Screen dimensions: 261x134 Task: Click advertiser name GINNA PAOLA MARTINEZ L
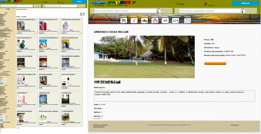point(236,55)
